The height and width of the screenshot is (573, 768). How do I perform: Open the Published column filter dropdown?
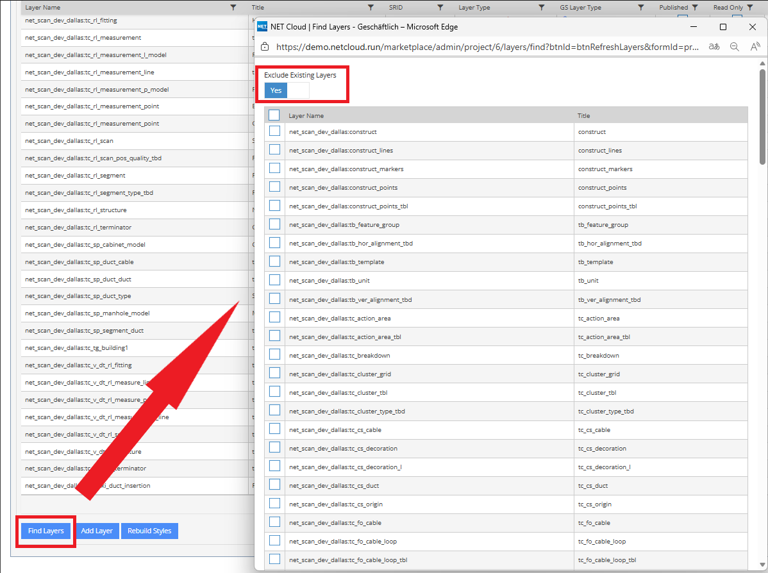pyautogui.click(x=695, y=7)
